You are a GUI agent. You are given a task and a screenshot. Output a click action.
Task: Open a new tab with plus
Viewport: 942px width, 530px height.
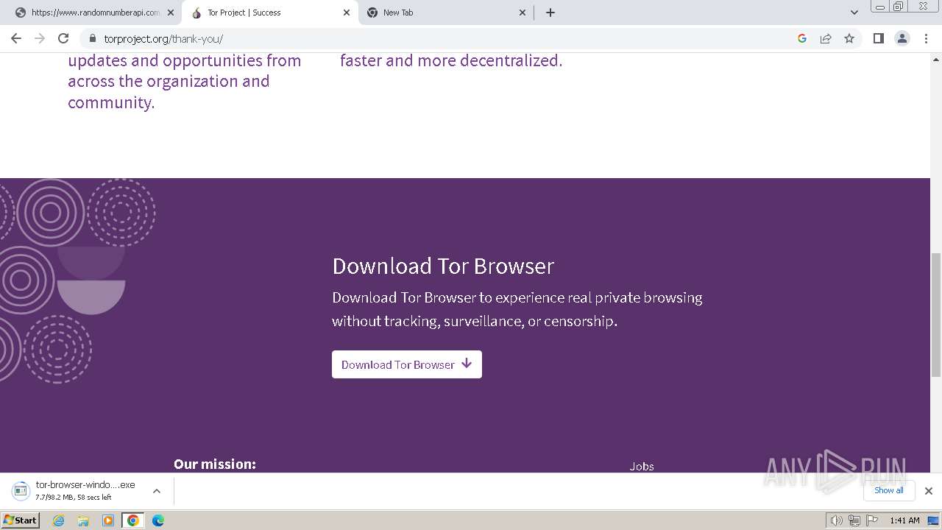[550, 13]
